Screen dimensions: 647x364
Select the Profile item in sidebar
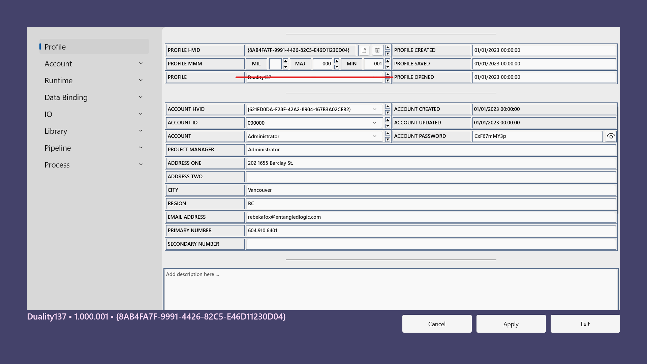(x=94, y=47)
